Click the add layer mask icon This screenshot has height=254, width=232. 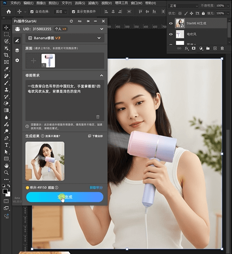[193, 48]
